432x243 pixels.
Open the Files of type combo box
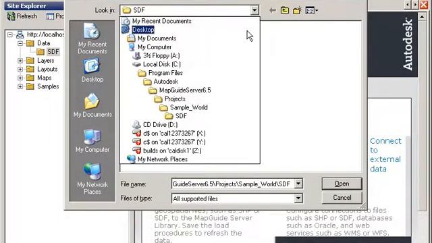click(237, 198)
